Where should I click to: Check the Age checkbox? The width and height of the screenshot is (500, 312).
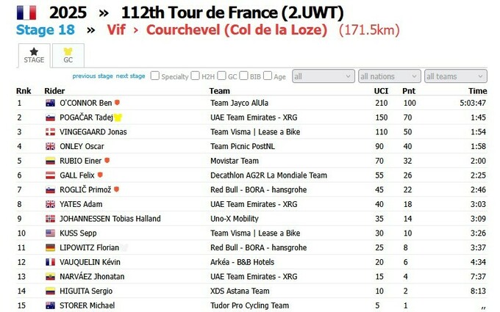coord(268,76)
